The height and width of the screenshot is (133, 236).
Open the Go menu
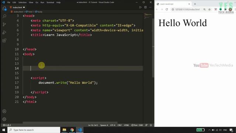click(x=37, y=3)
